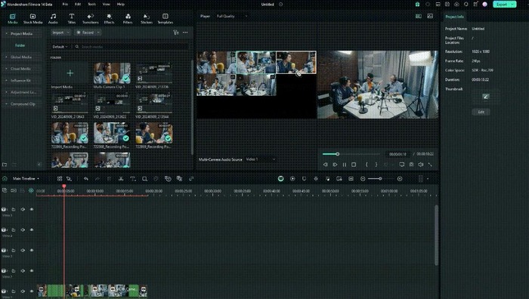Viewport: 529px width, 299px height.
Task: Open the Titles tab
Action: tap(72, 19)
